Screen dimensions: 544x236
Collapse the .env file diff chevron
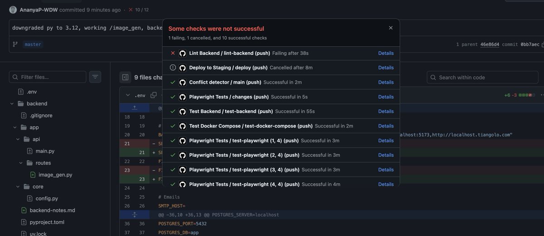(x=128, y=95)
